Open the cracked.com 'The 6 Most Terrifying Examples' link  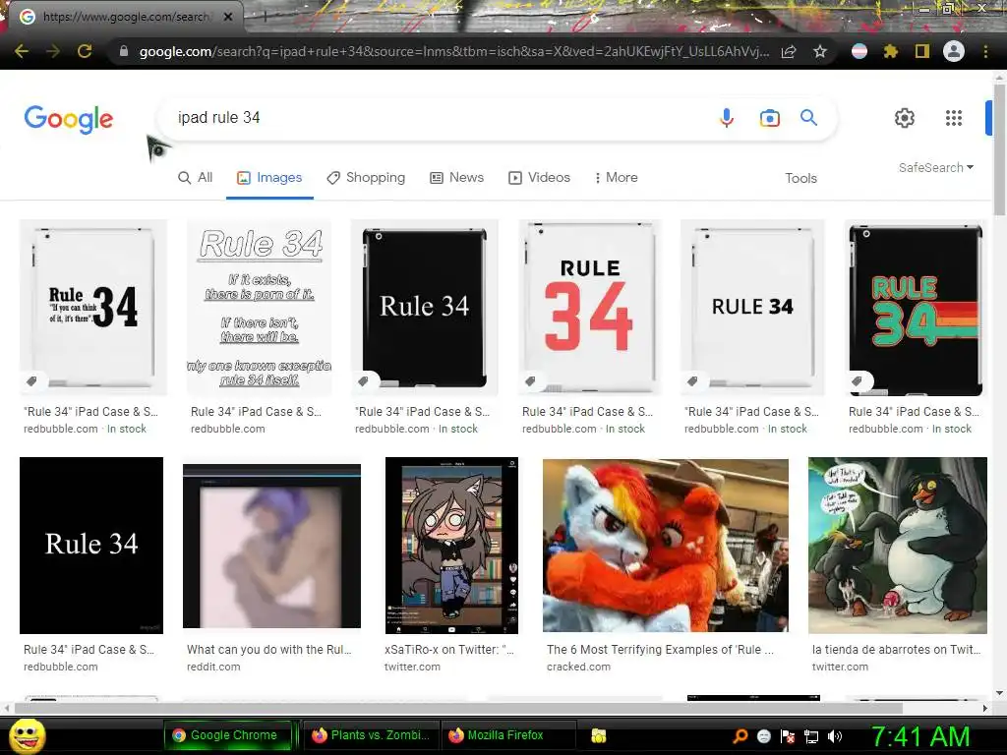(x=660, y=649)
